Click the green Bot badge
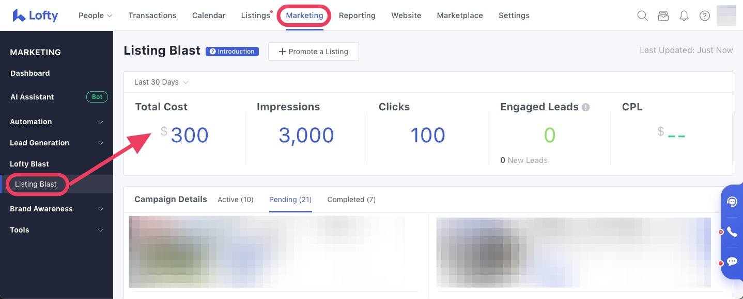 tap(97, 96)
